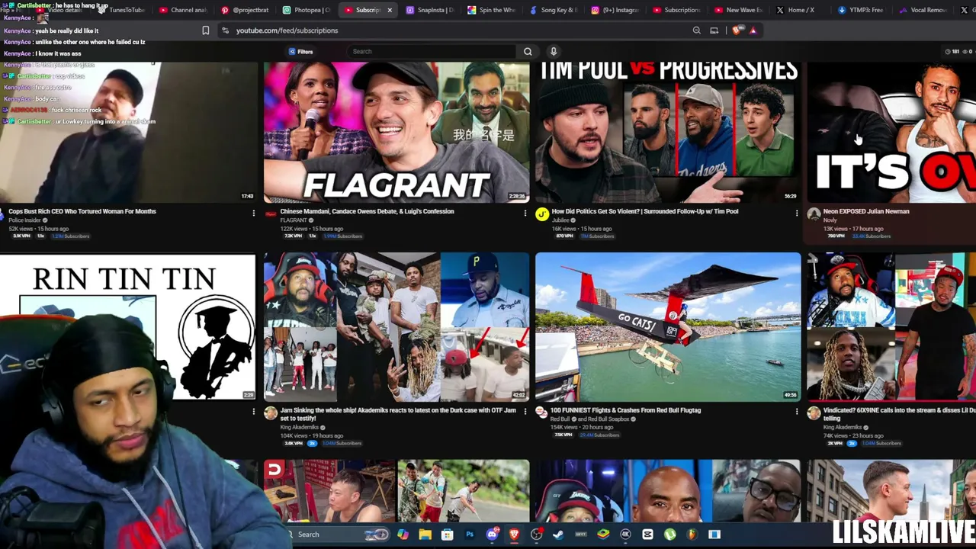Close the active Subscriptions tab
Image resolution: width=976 pixels, height=549 pixels.
coord(390,10)
